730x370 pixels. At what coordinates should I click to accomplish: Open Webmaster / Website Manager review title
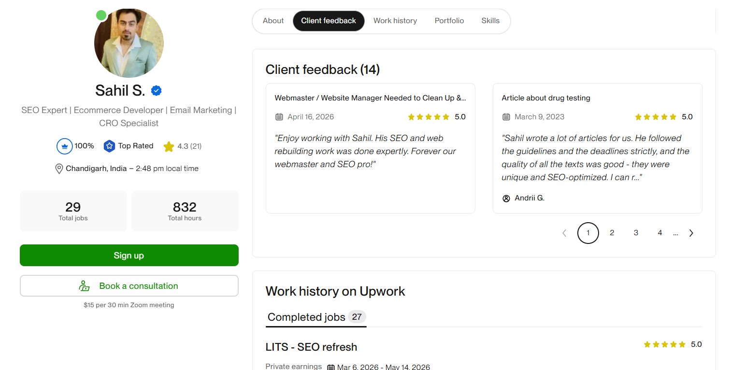(x=371, y=98)
